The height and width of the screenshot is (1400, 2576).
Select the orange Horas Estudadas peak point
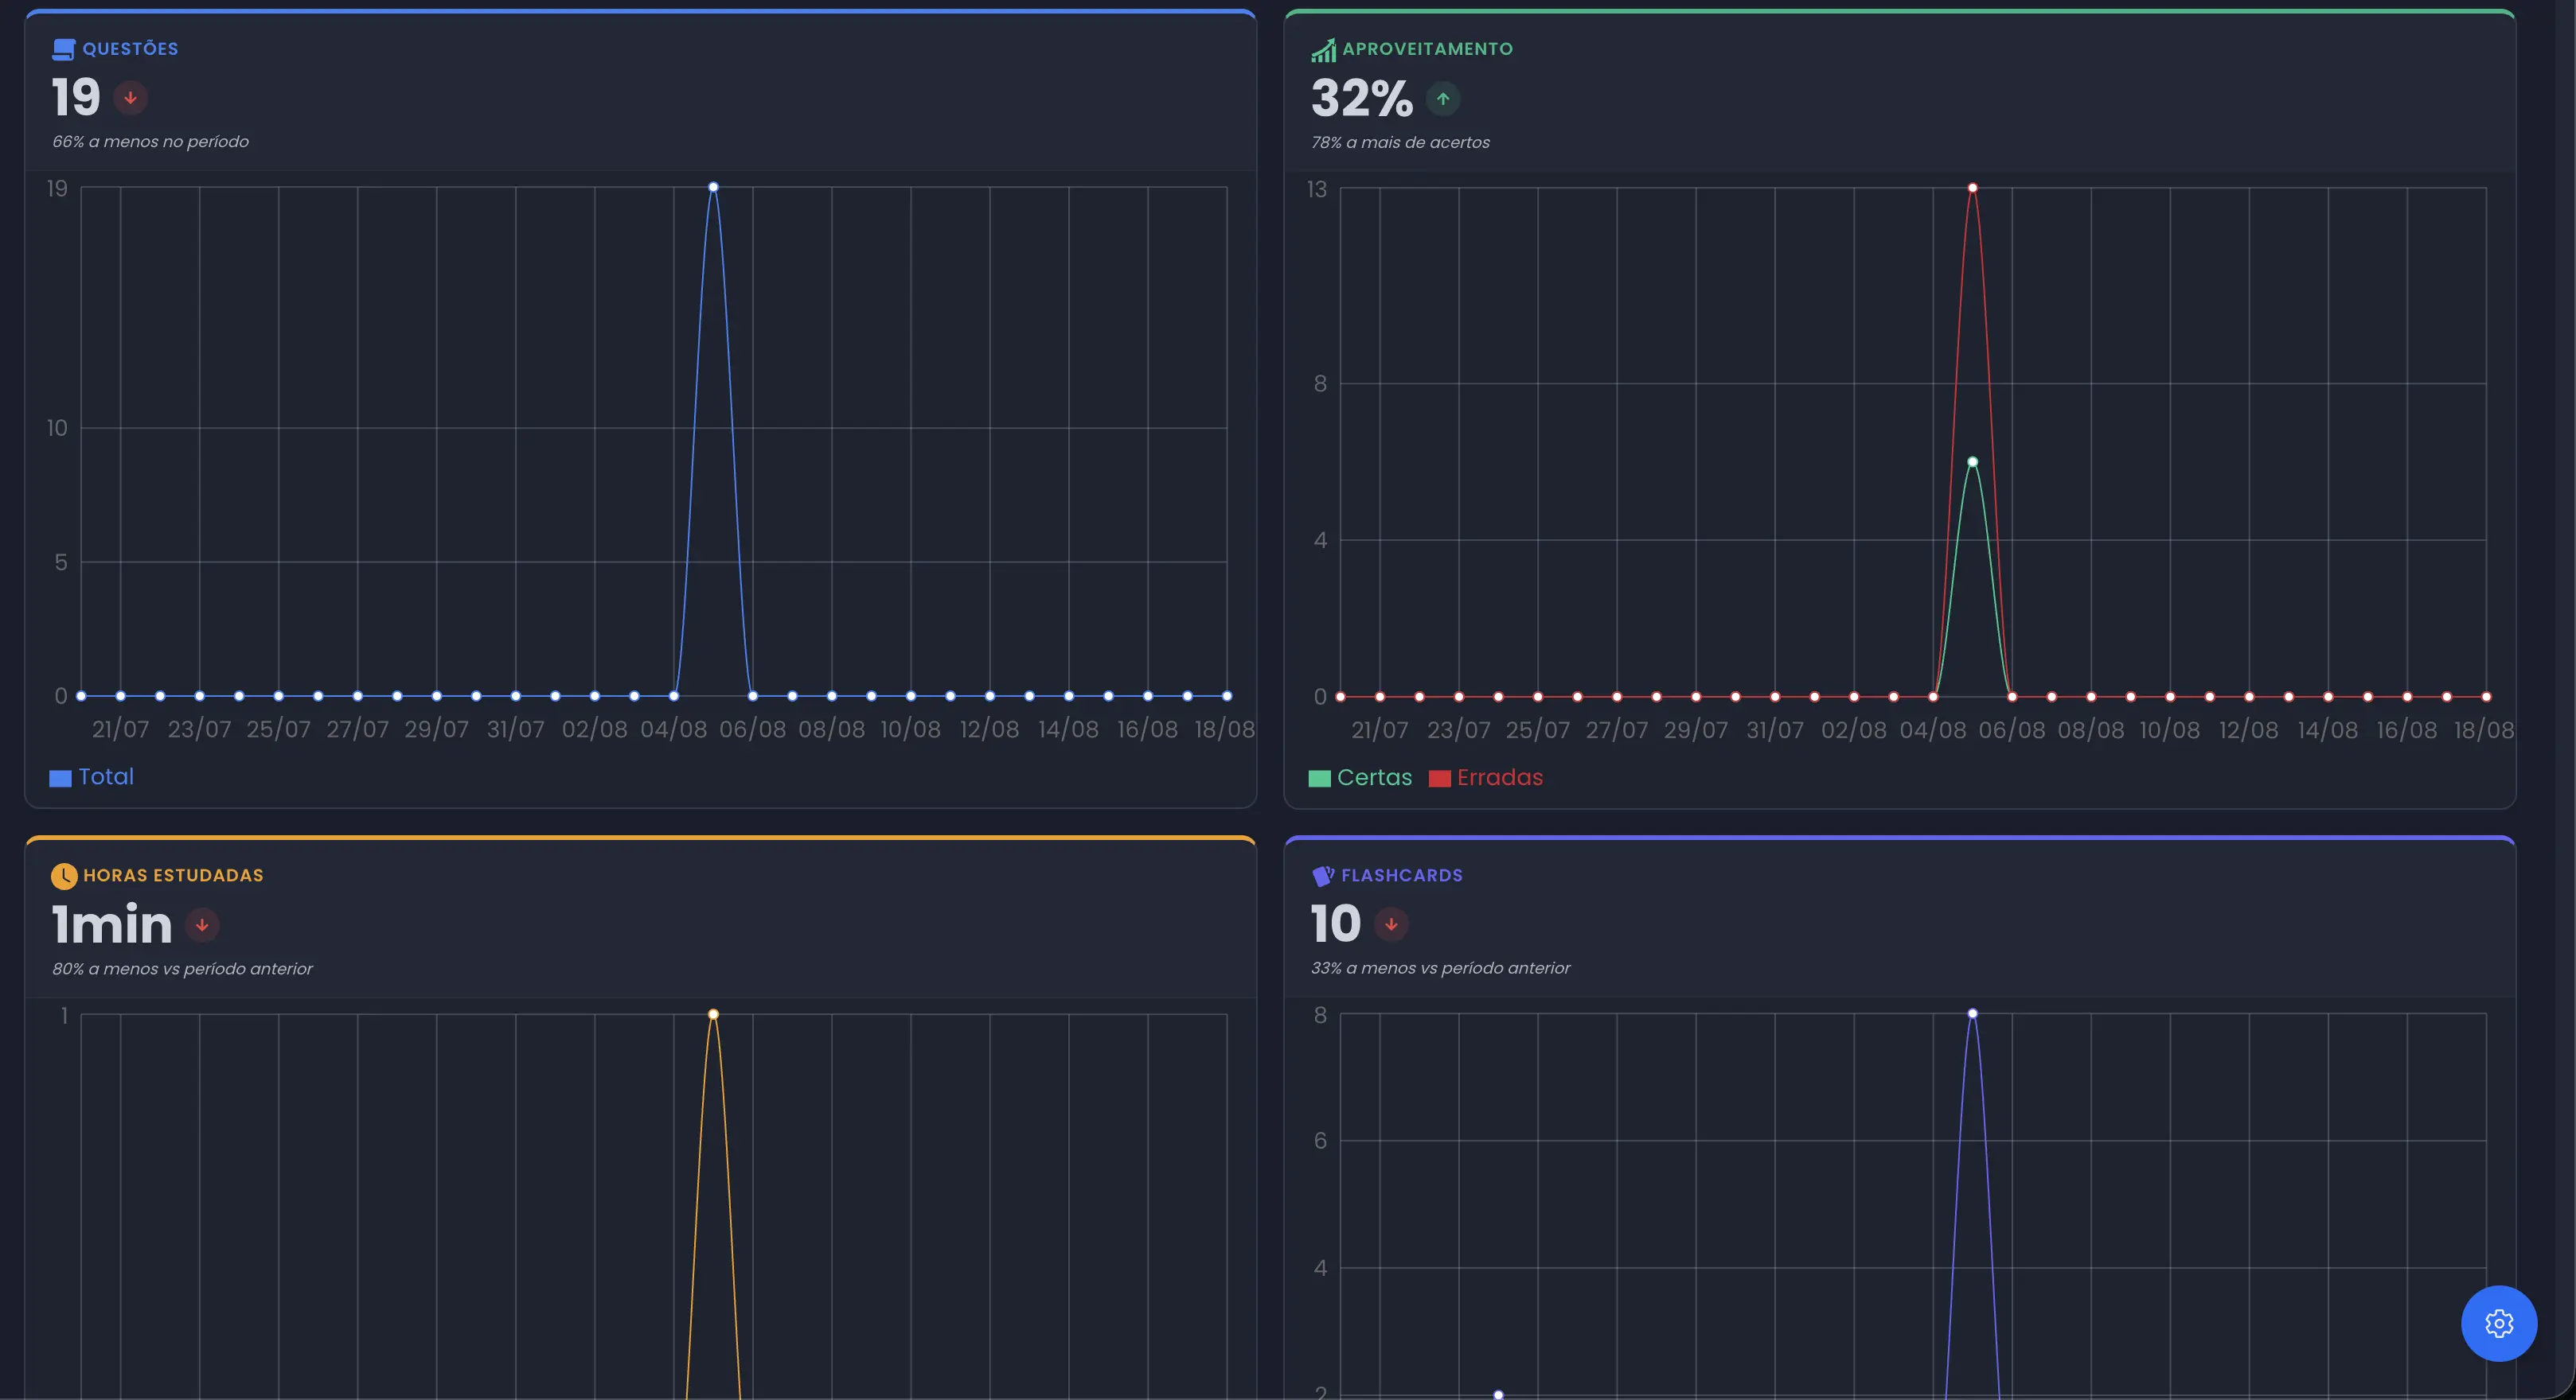[x=713, y=1014]
